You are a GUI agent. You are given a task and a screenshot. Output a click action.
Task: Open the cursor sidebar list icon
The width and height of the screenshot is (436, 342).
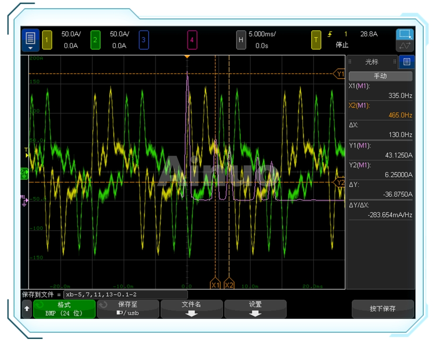point(407,62)
